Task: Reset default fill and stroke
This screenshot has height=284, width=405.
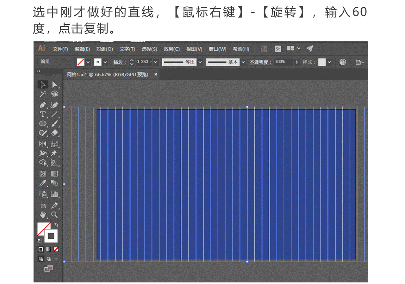Action: [x=39, y=240]
